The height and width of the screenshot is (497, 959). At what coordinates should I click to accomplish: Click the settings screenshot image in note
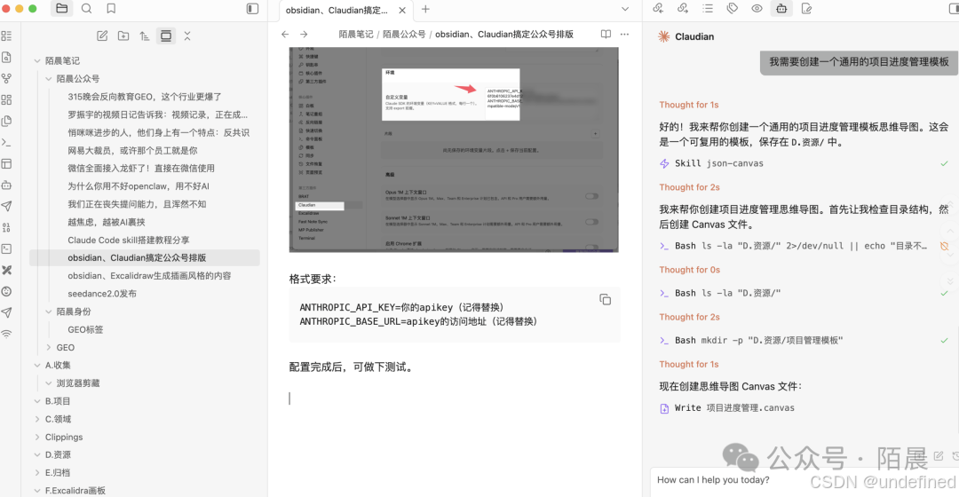454,150
